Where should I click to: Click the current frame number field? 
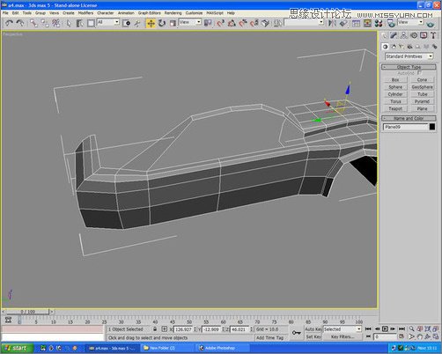385,337
